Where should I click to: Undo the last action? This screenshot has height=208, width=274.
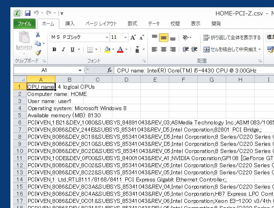coord(36,13)
